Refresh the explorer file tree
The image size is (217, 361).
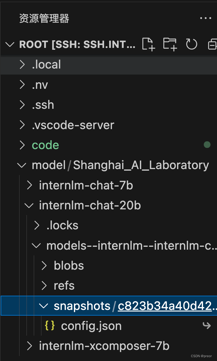[x=191, y=44]
